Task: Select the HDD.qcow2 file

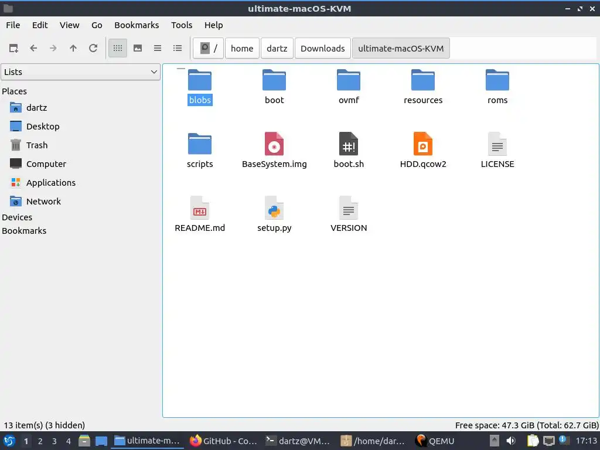Action: coord(423,151)
